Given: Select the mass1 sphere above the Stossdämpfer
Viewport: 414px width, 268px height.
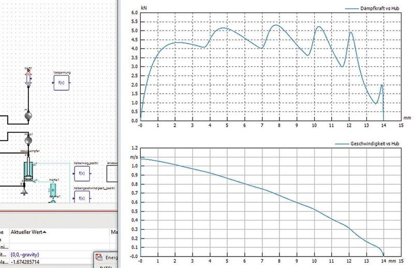Looking at the screenshot, I should pyautogui.click(x=28, y=141).
